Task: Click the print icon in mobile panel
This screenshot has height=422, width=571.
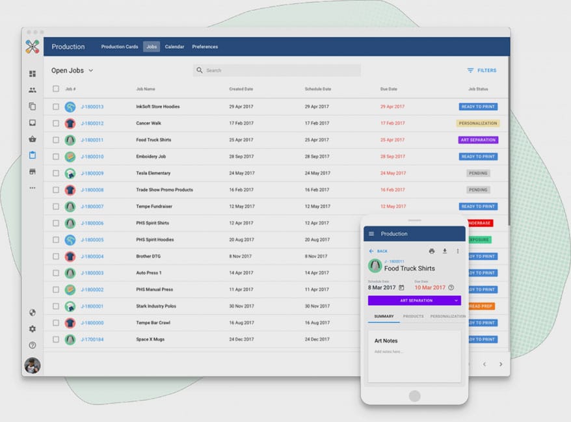Action: click(432, 251)
